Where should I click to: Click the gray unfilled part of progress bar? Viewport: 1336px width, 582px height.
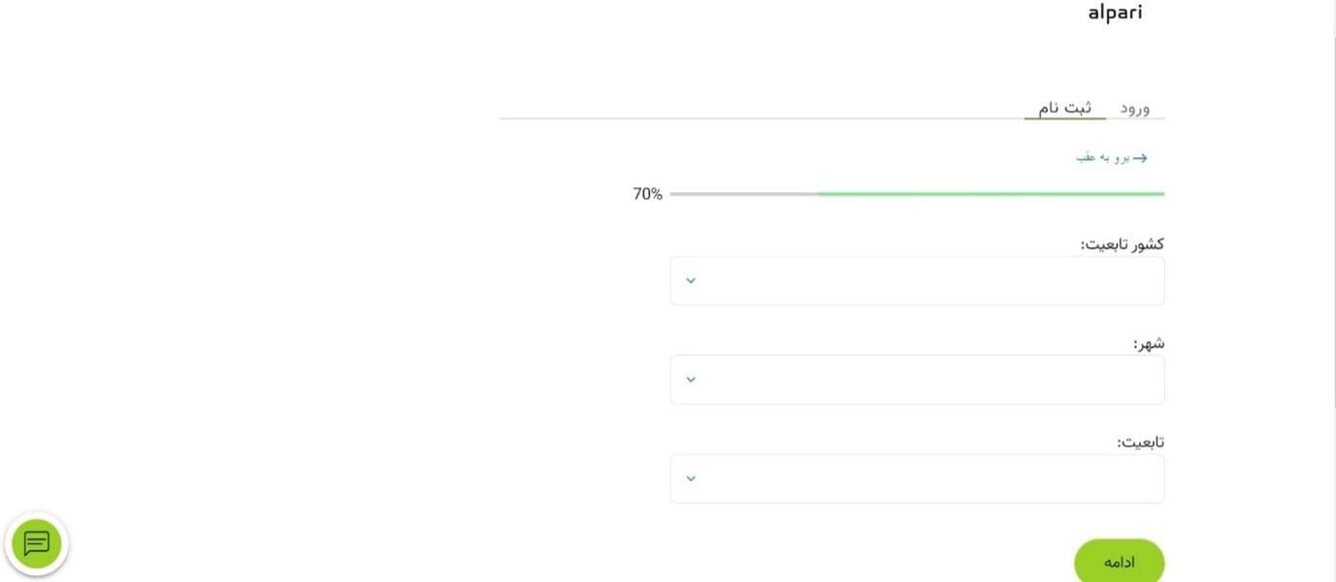(x=744, y=194)
